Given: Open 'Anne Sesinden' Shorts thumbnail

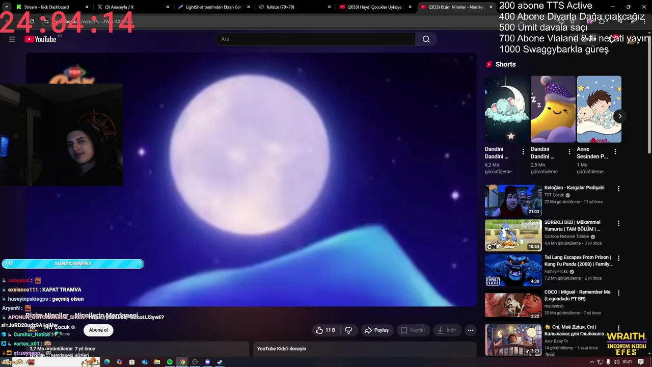Looking at the screenshot, I should (x=599, y=109).
